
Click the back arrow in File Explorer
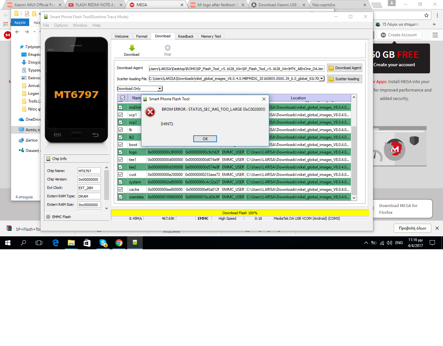click(x=17, y=32)
